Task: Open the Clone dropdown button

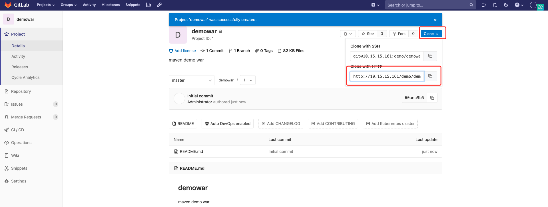Action: tap(431, 34)
